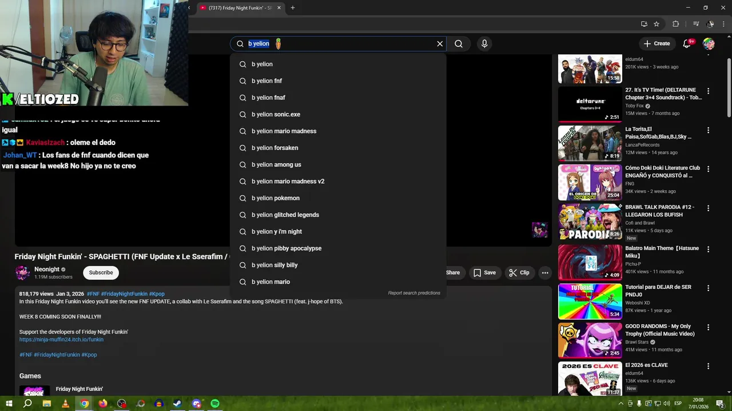Select suggestion 'b yelion forsaken'
Image resolution: width=732 pixels, height=411 pixels.
point(338,148)
